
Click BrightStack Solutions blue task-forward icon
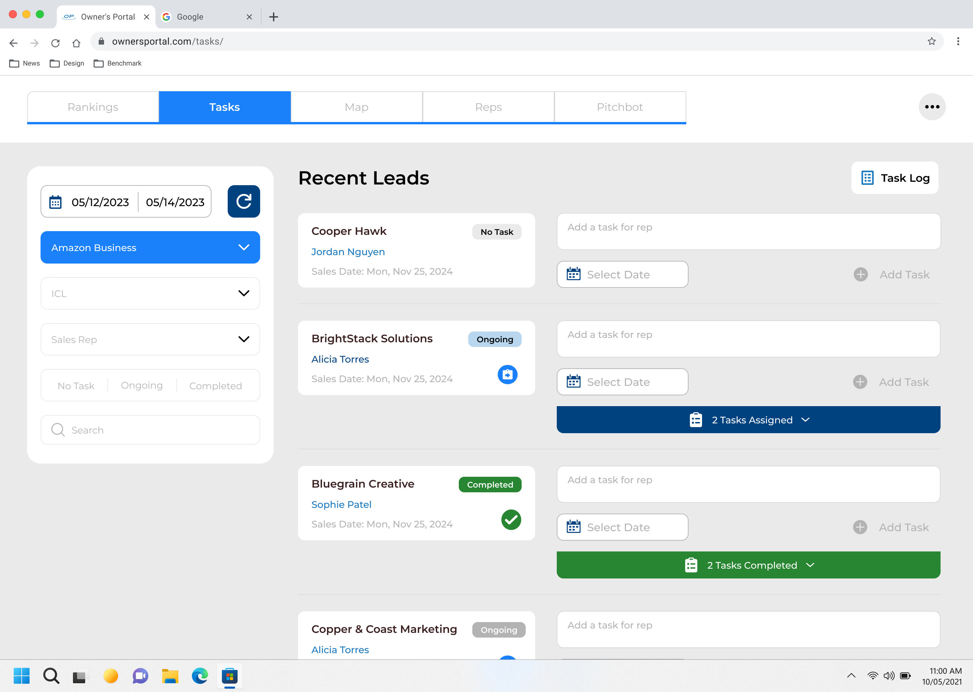507,374
